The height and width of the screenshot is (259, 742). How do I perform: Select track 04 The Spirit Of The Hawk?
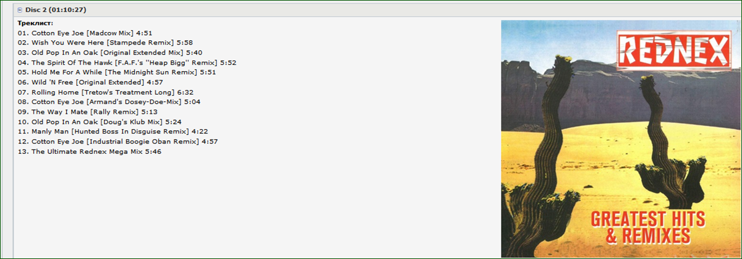(127, 62)
